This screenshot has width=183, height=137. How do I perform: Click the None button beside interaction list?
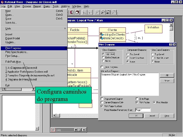click(x=167, y=81)
